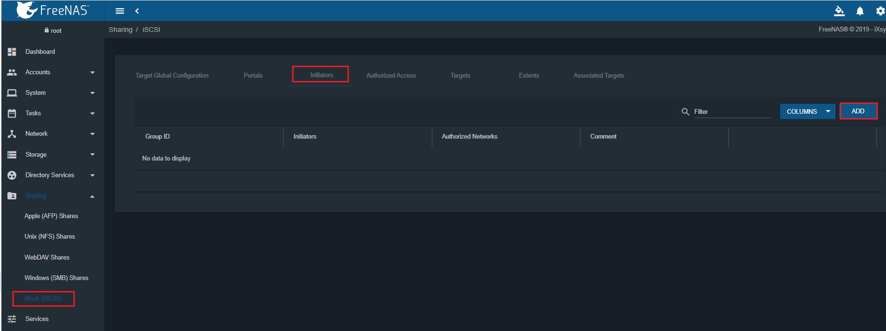
Task: Switch to the Portals tab
Action: pos(253,75)
